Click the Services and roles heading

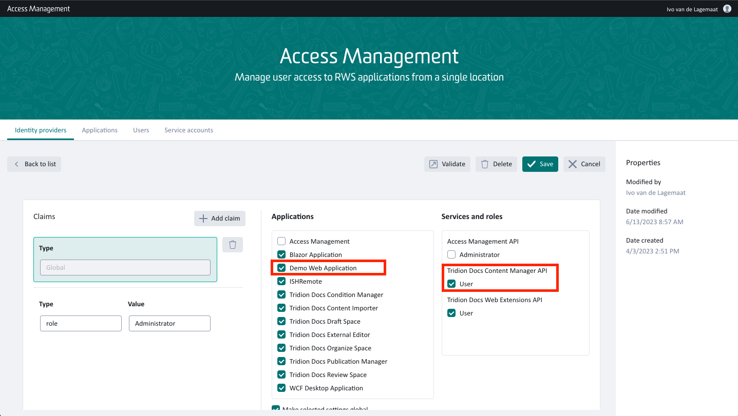click(x=472, y=216)
